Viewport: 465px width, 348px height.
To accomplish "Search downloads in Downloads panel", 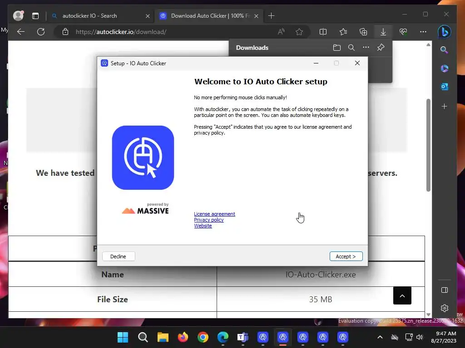I will pos(351,48).
